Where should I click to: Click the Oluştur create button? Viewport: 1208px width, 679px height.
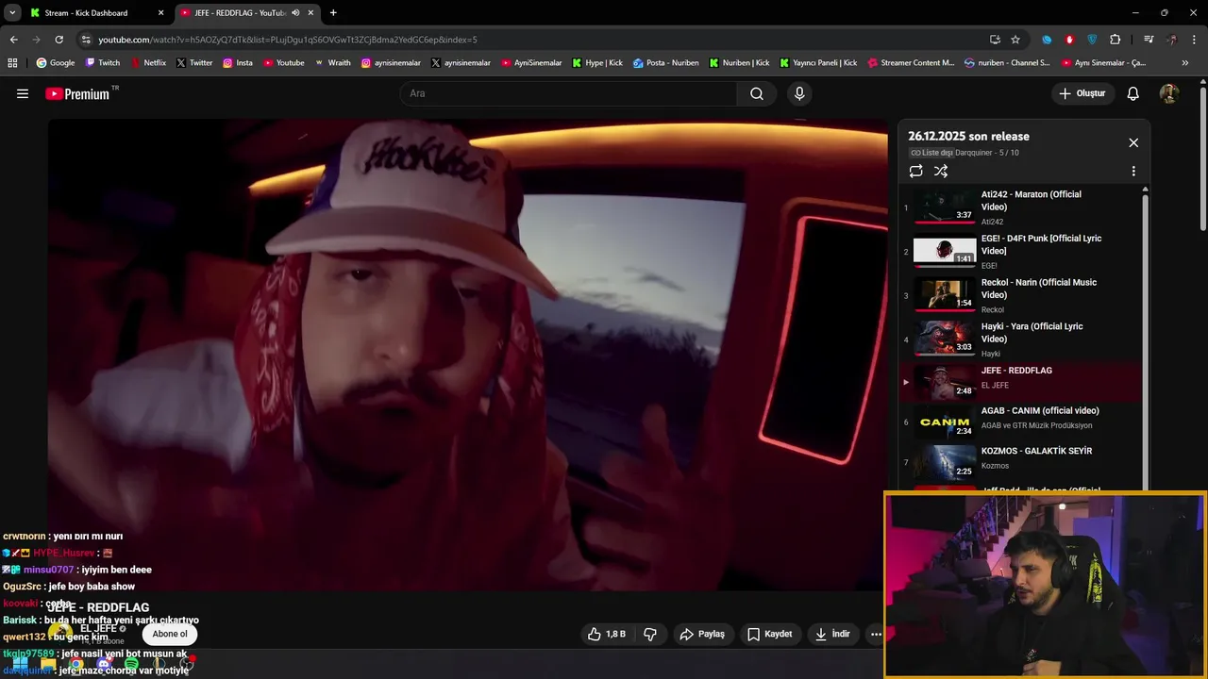click(1082, 93)
